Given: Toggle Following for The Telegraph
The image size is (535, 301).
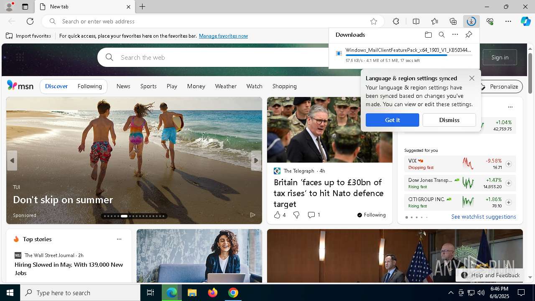Looking at the screenshot, I should pos(372,215).
